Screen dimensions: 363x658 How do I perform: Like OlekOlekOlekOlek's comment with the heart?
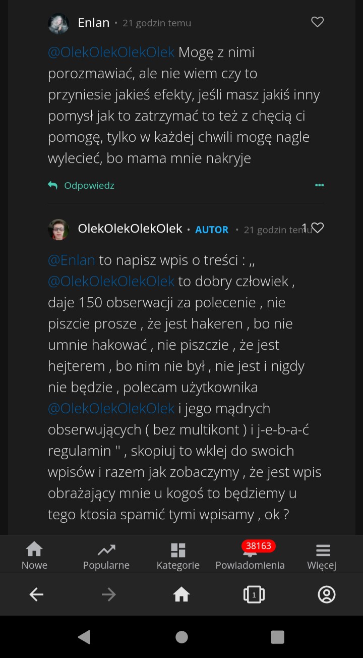(318, 228)
